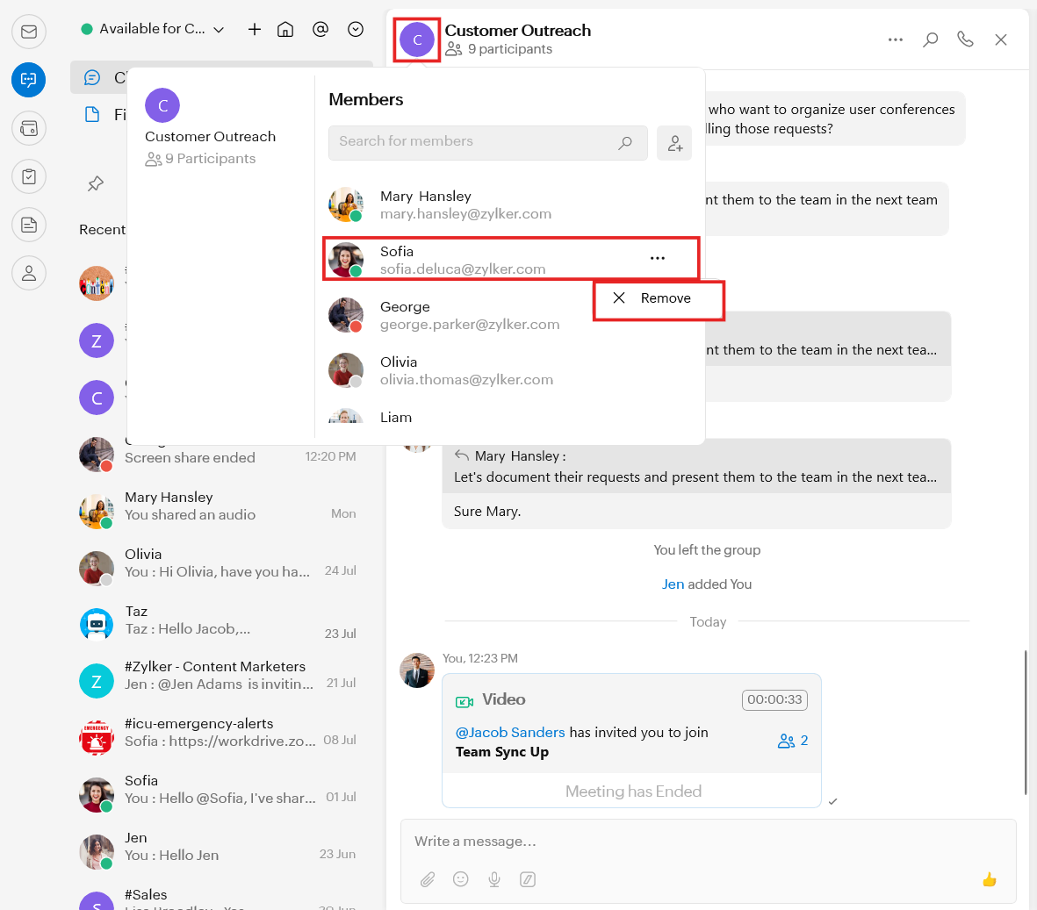Select Mary Hansley in members list

[510, 204]
